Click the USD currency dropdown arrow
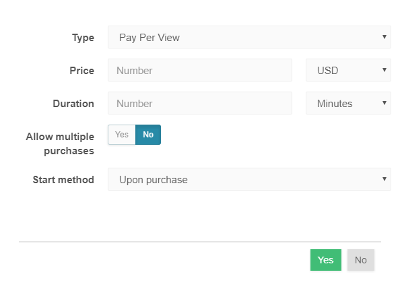The width and height of the screenshot is (400, 295). click(x=385, y=70)
